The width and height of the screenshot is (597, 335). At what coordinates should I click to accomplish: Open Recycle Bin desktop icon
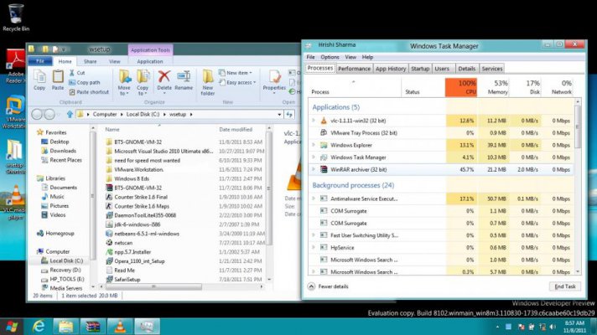pos(16,18)
